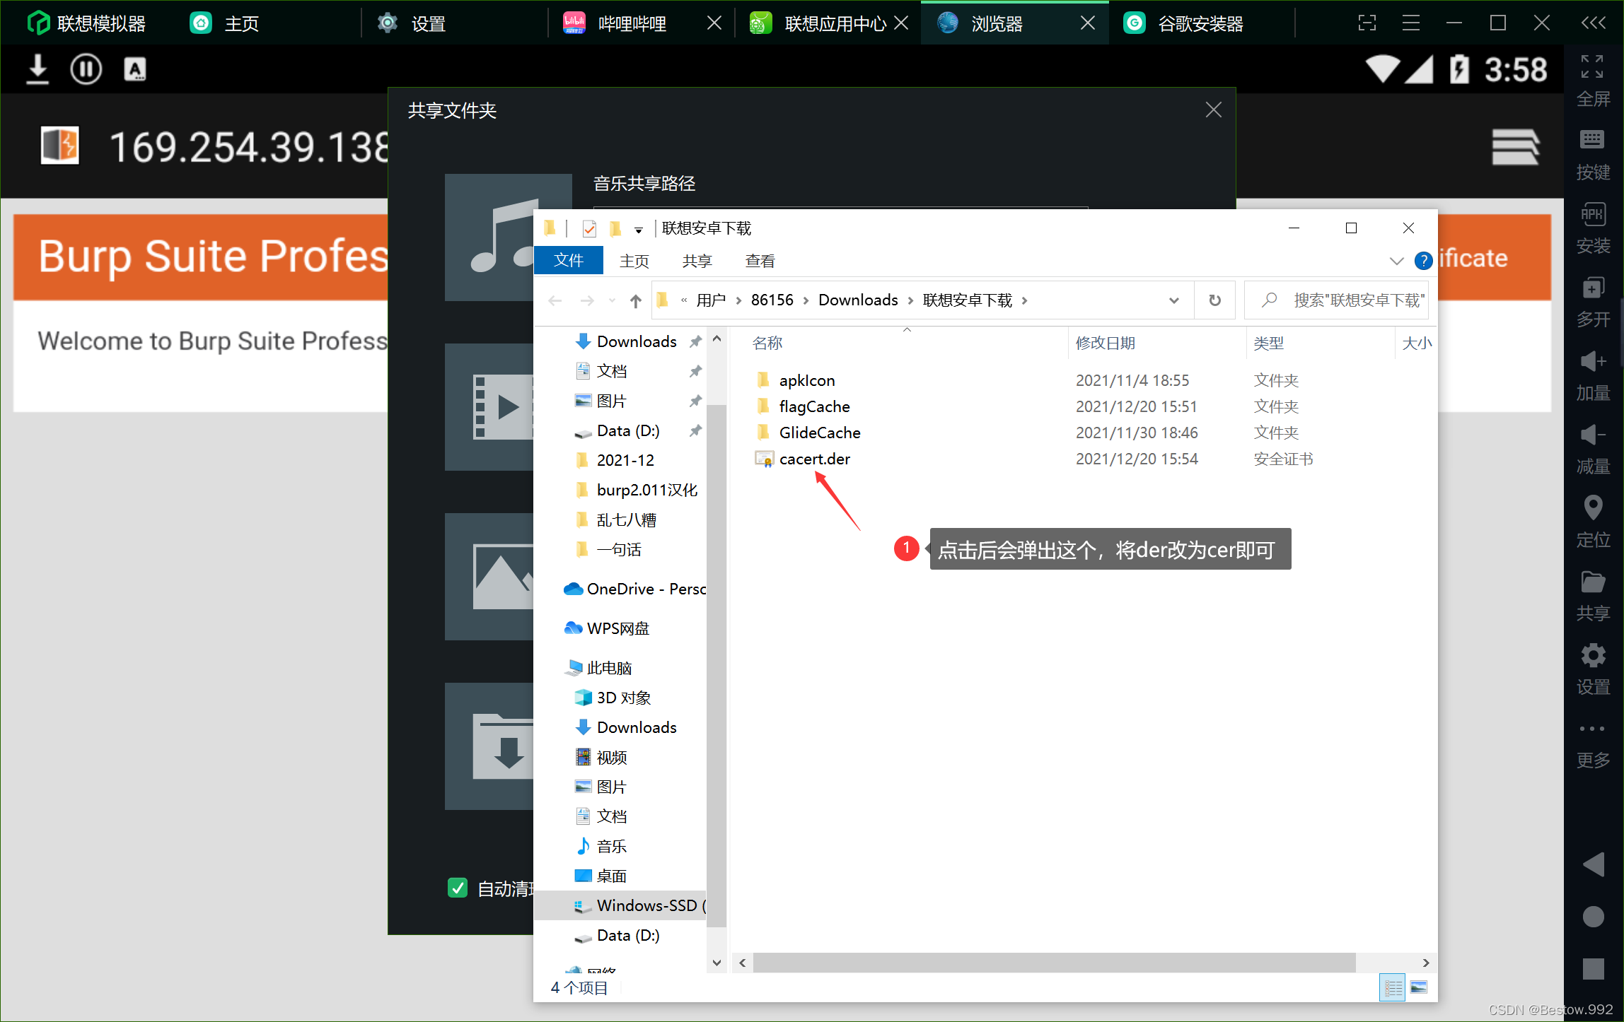Close the 共享文件夹 dialog
The height and width of the screenshot is (1022, 1624).
(1214, 110)
